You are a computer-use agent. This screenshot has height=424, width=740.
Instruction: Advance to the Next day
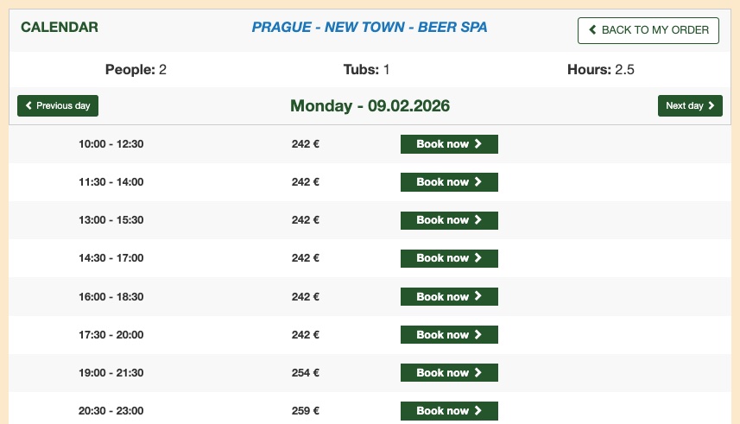pos(690,105)
